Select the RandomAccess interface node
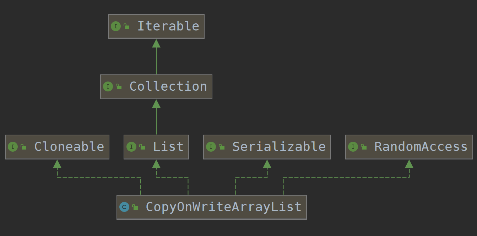The height and width of the screenshot is (236, 477). (x=409, y=147)
